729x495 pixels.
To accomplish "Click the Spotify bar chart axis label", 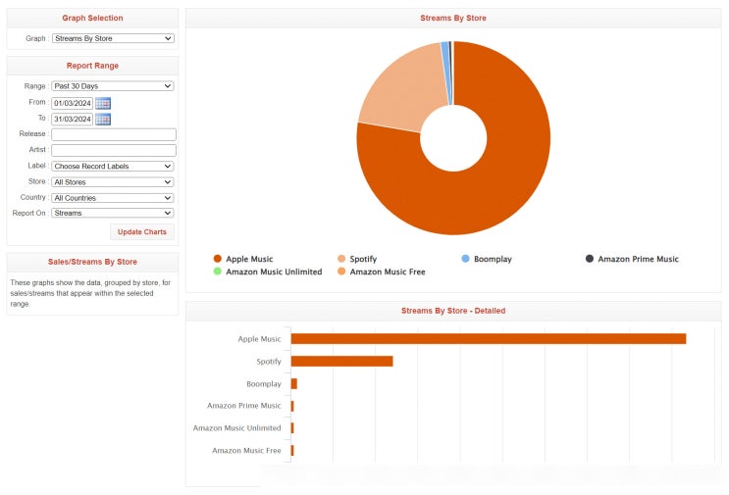I will [x=269, y=362].
